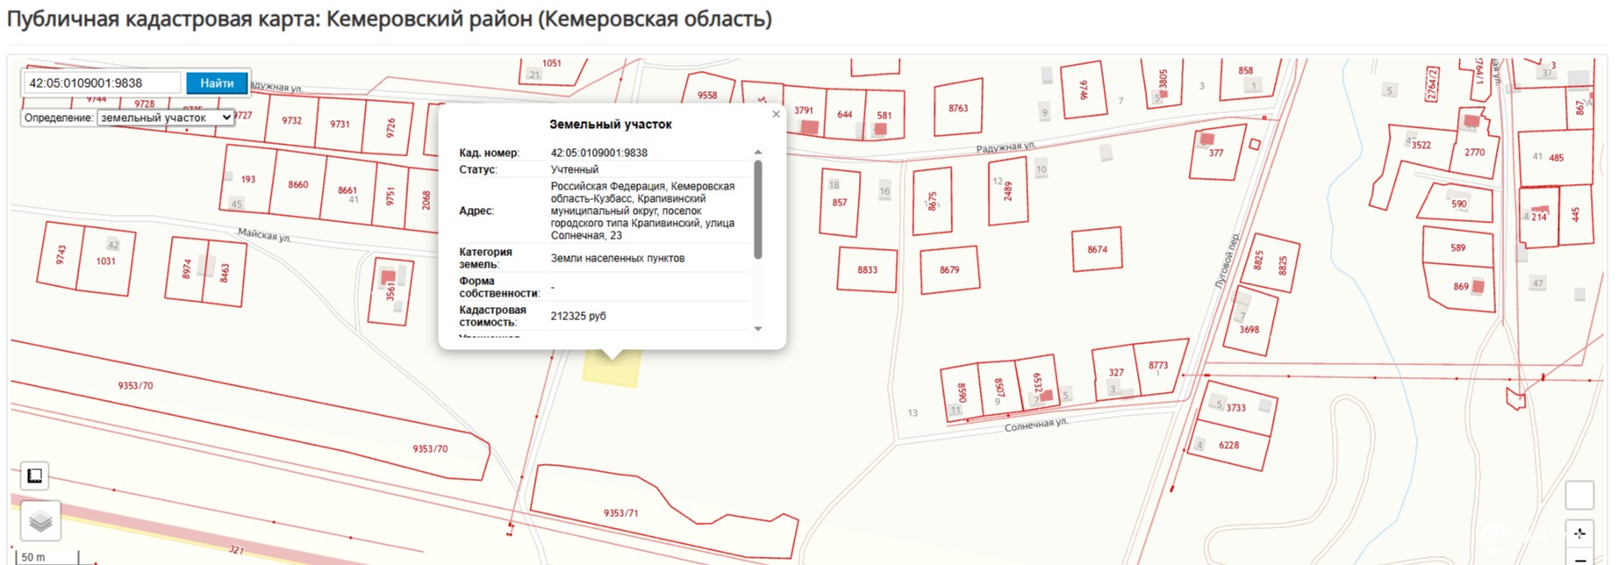This screenshot has height=565, width=1618.
Task: Zoom in with the plus button
Action: click(1579, 533)
